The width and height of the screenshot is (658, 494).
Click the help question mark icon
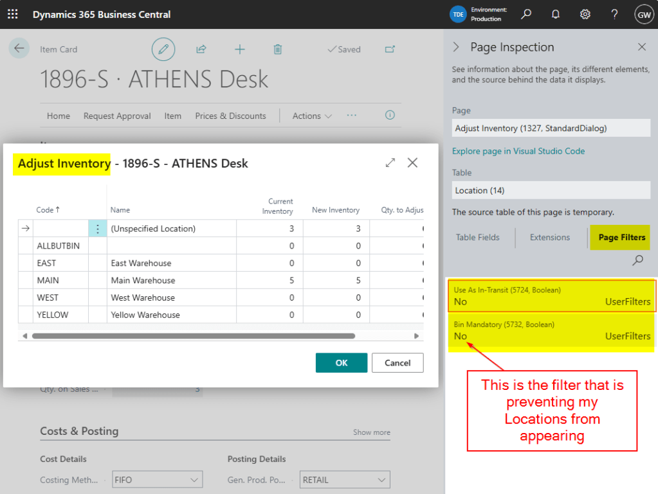(x=614, y=14)
